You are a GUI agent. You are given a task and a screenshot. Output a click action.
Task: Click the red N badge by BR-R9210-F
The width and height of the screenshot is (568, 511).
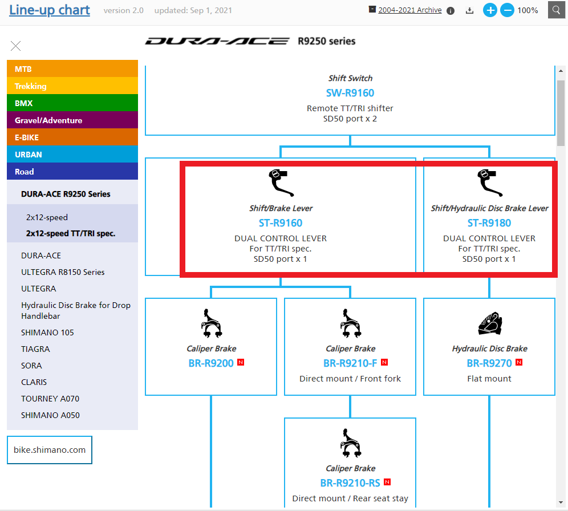click(384, 362)
